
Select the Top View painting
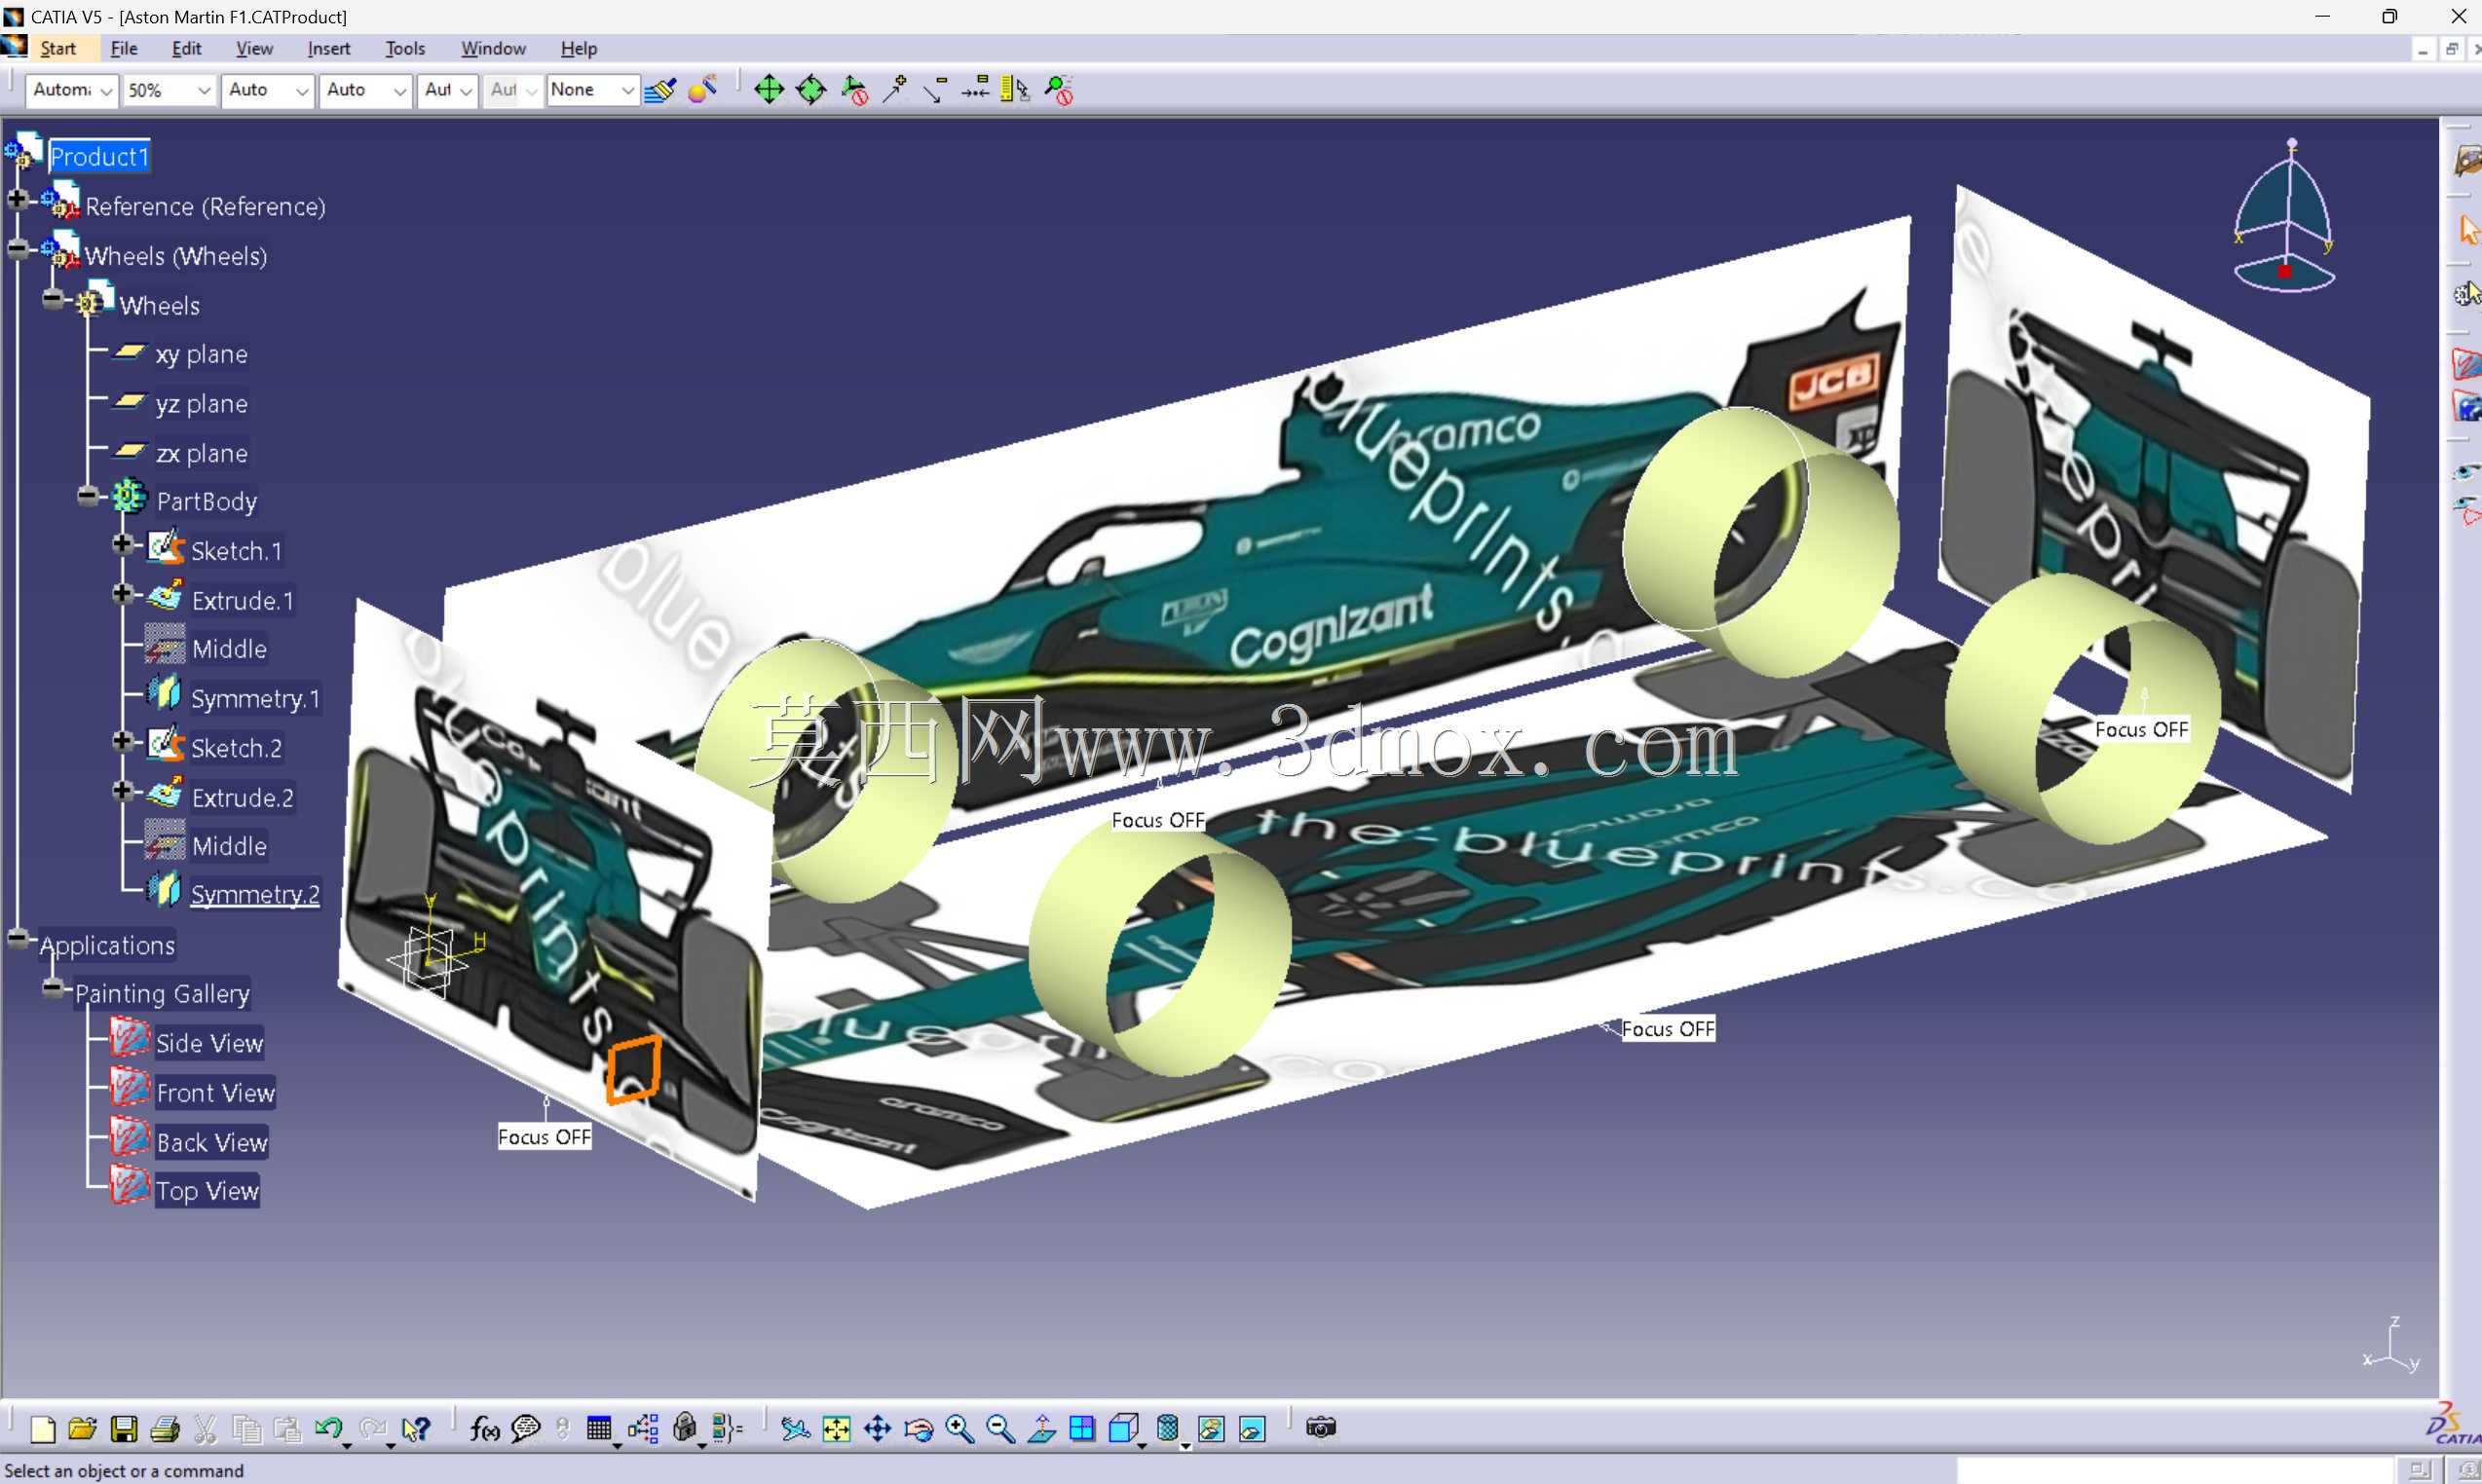point(207,1191)
